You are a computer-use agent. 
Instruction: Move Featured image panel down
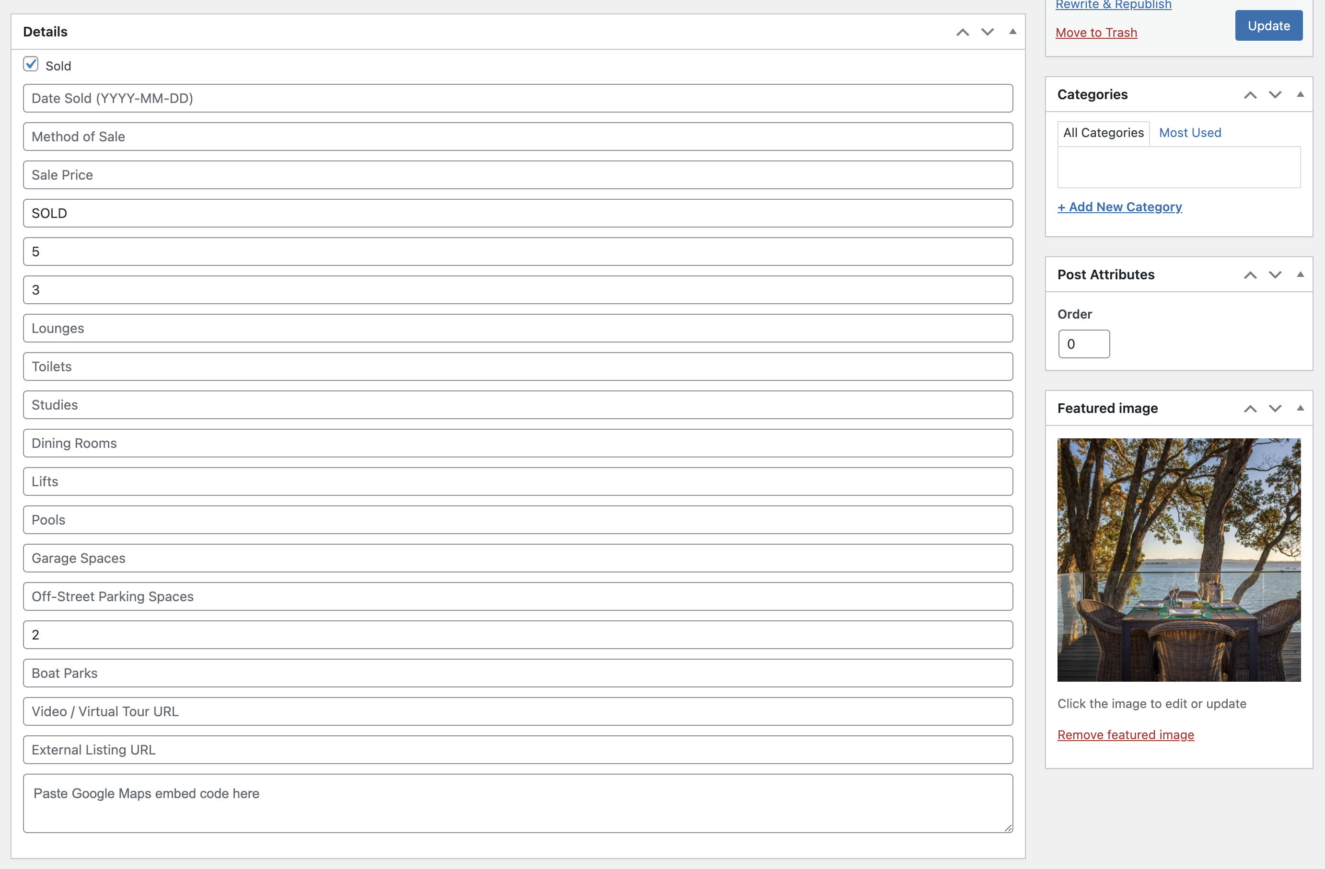point(1276,409)
